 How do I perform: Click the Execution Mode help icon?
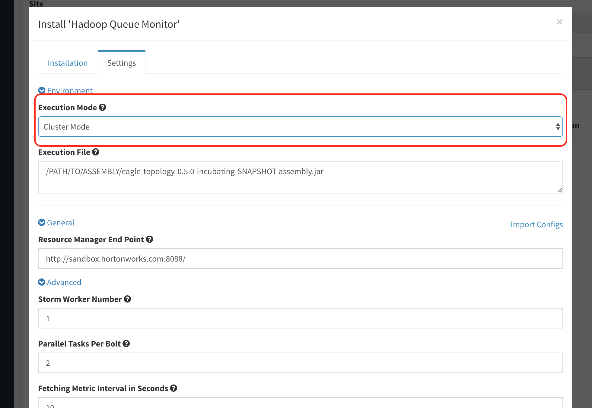point(103,108)
